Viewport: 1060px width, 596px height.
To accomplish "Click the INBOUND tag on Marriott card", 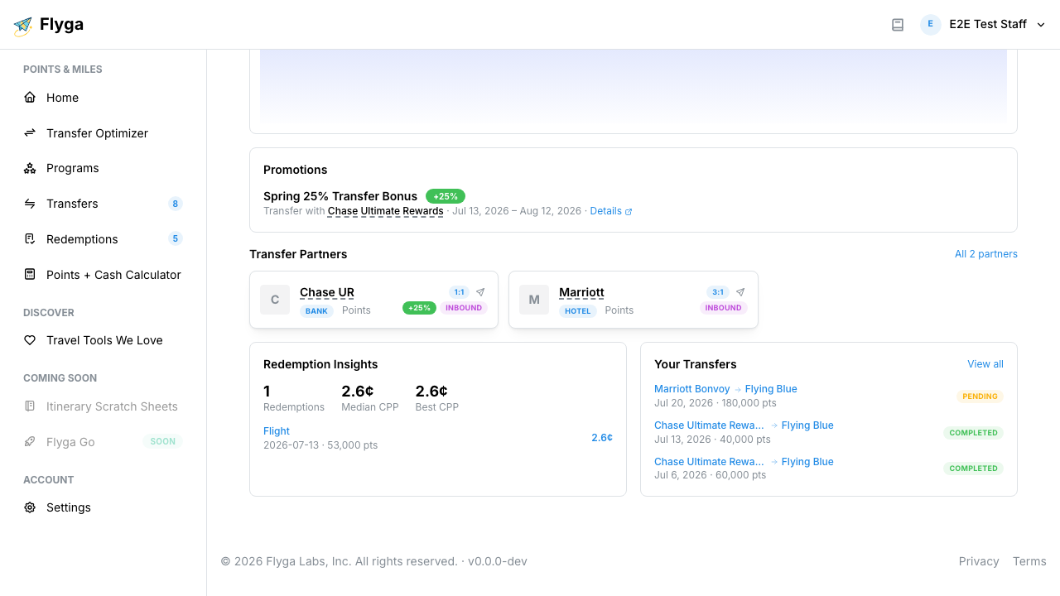I will pos(724,308).
